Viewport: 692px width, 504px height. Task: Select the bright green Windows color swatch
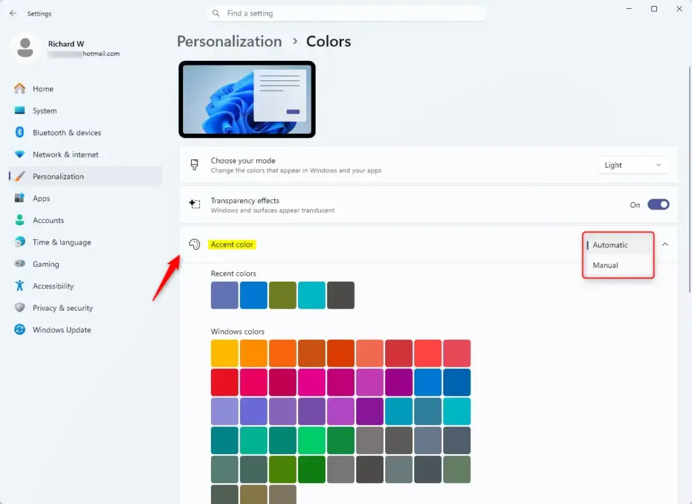pos(312,440)
